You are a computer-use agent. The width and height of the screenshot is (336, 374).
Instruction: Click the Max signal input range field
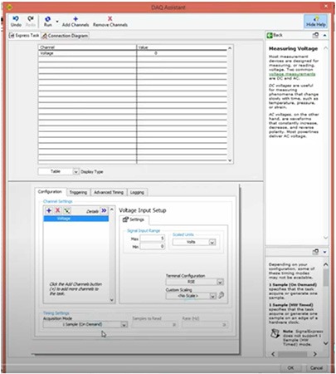coord(152,239)
